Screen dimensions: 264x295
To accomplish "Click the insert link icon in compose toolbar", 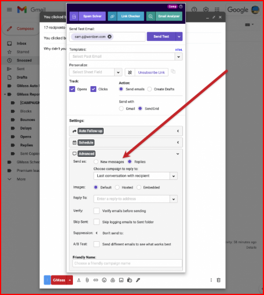I will point(96,280).
